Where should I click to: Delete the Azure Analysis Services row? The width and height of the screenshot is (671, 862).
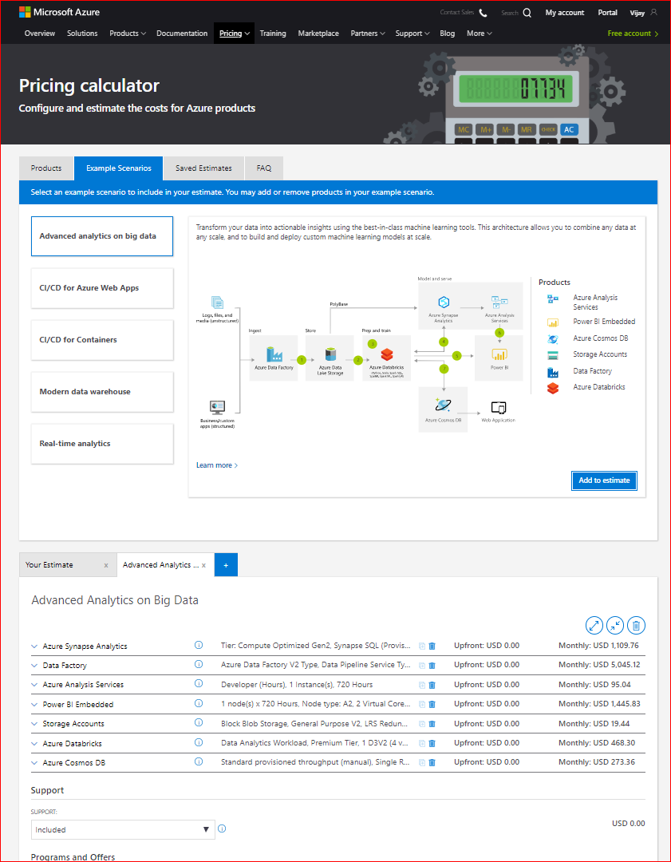click(432, 685)
